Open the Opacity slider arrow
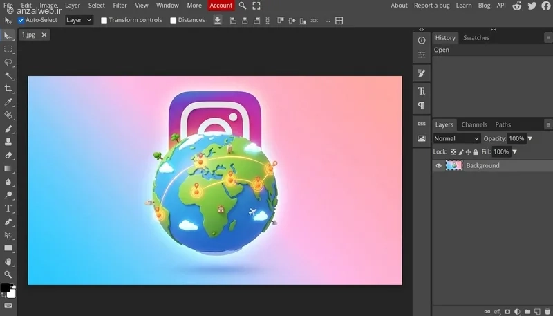This screenshot has height=316, width=553. pos(529,138)
